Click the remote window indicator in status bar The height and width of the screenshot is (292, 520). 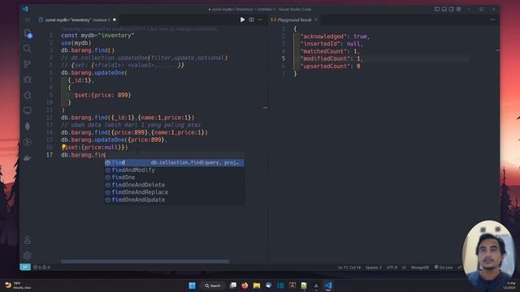[25, 267]
